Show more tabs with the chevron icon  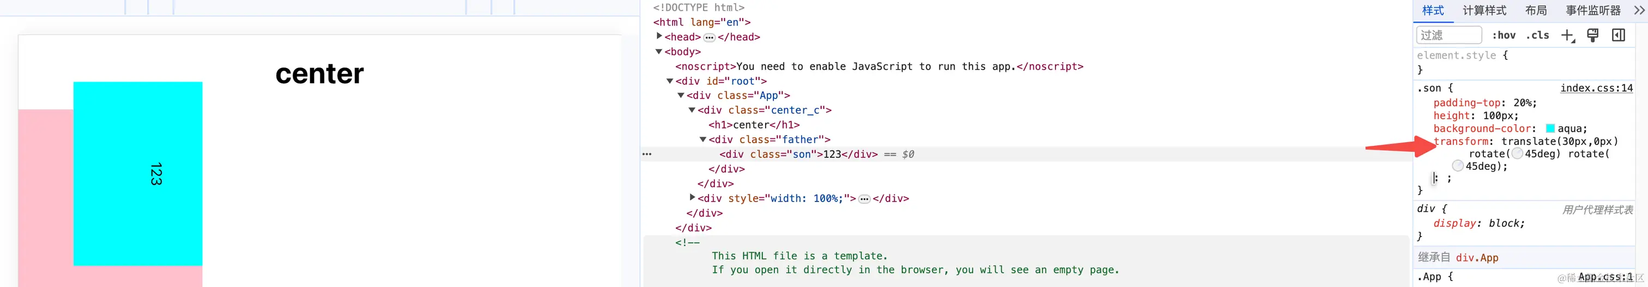[1639, 10]
